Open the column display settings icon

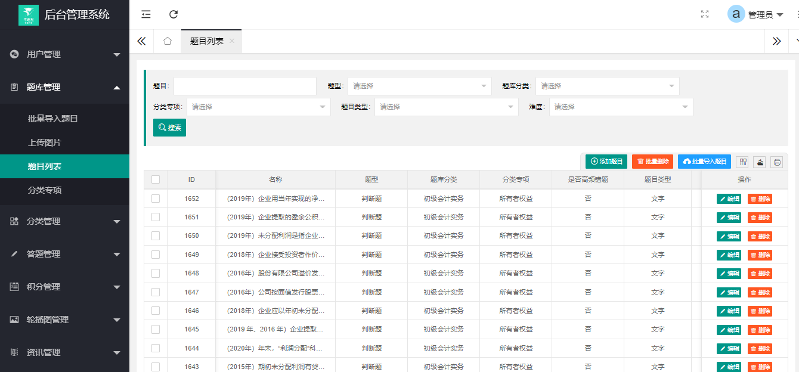pyautogui.click(x=742, y=162)
